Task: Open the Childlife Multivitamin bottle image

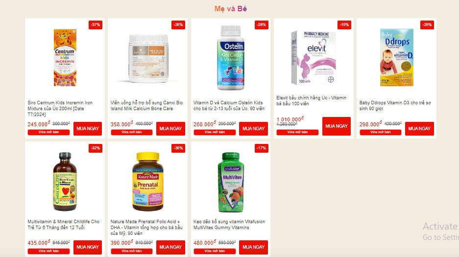Action: point(65,181)
